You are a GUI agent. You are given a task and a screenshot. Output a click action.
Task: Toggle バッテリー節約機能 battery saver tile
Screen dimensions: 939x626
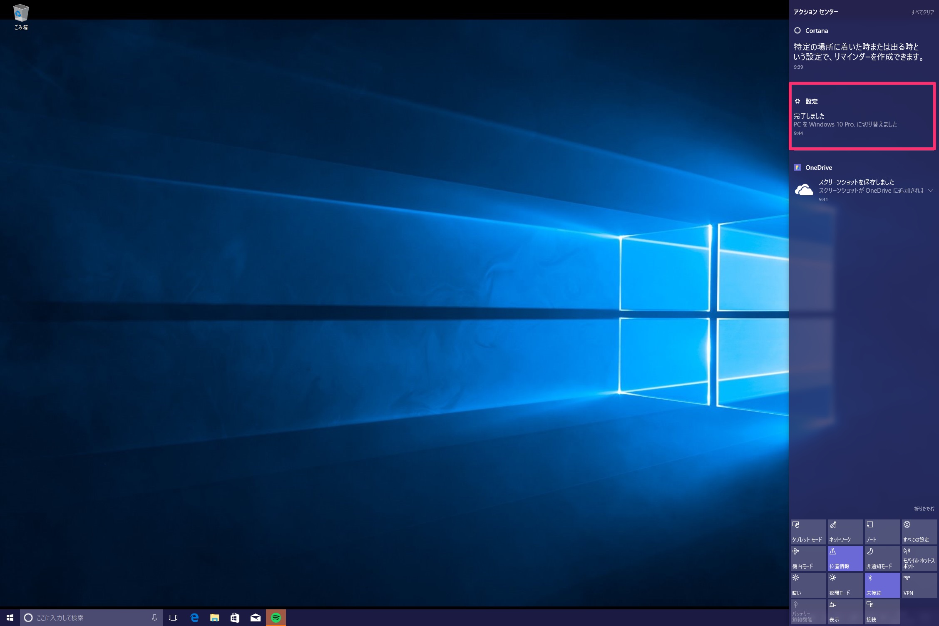click(x=808, y=611)
